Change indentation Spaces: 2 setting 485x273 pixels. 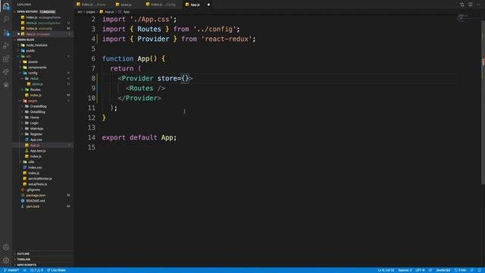click(405, 270)
